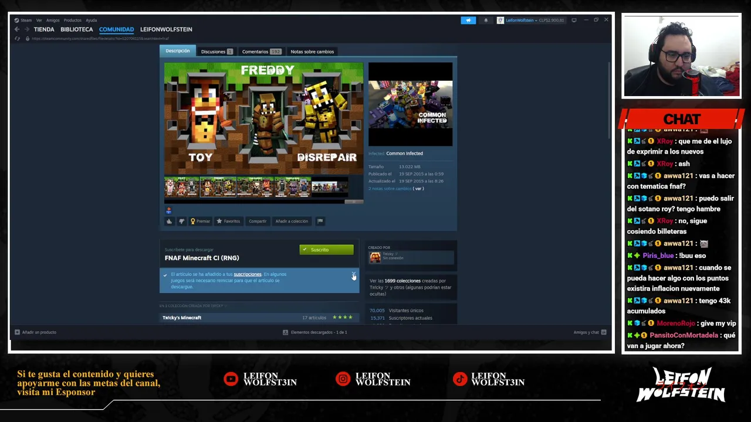The height and width of the screenshot is (422, 751).
Task: Click the TikTok Leifon Wolfst3in icon
Action: (x=460, y=379)
